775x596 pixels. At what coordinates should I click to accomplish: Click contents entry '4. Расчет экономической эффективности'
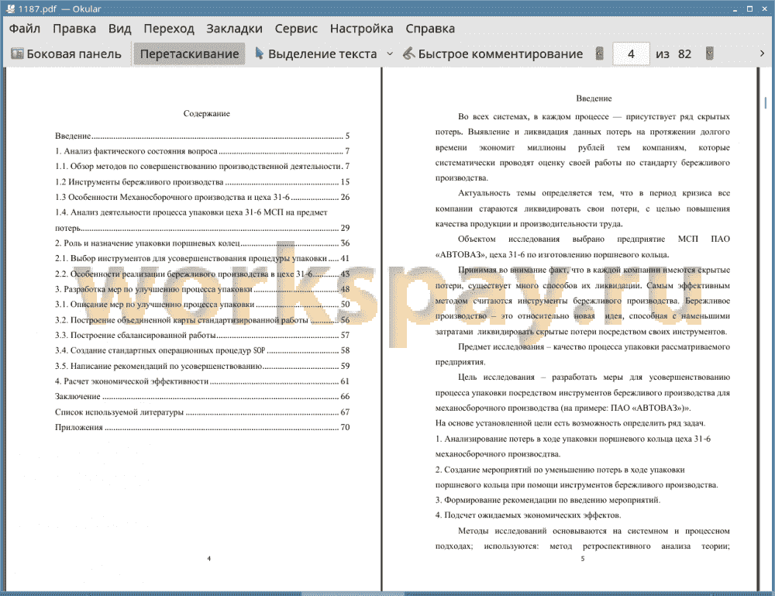click(x=202, y=381)
